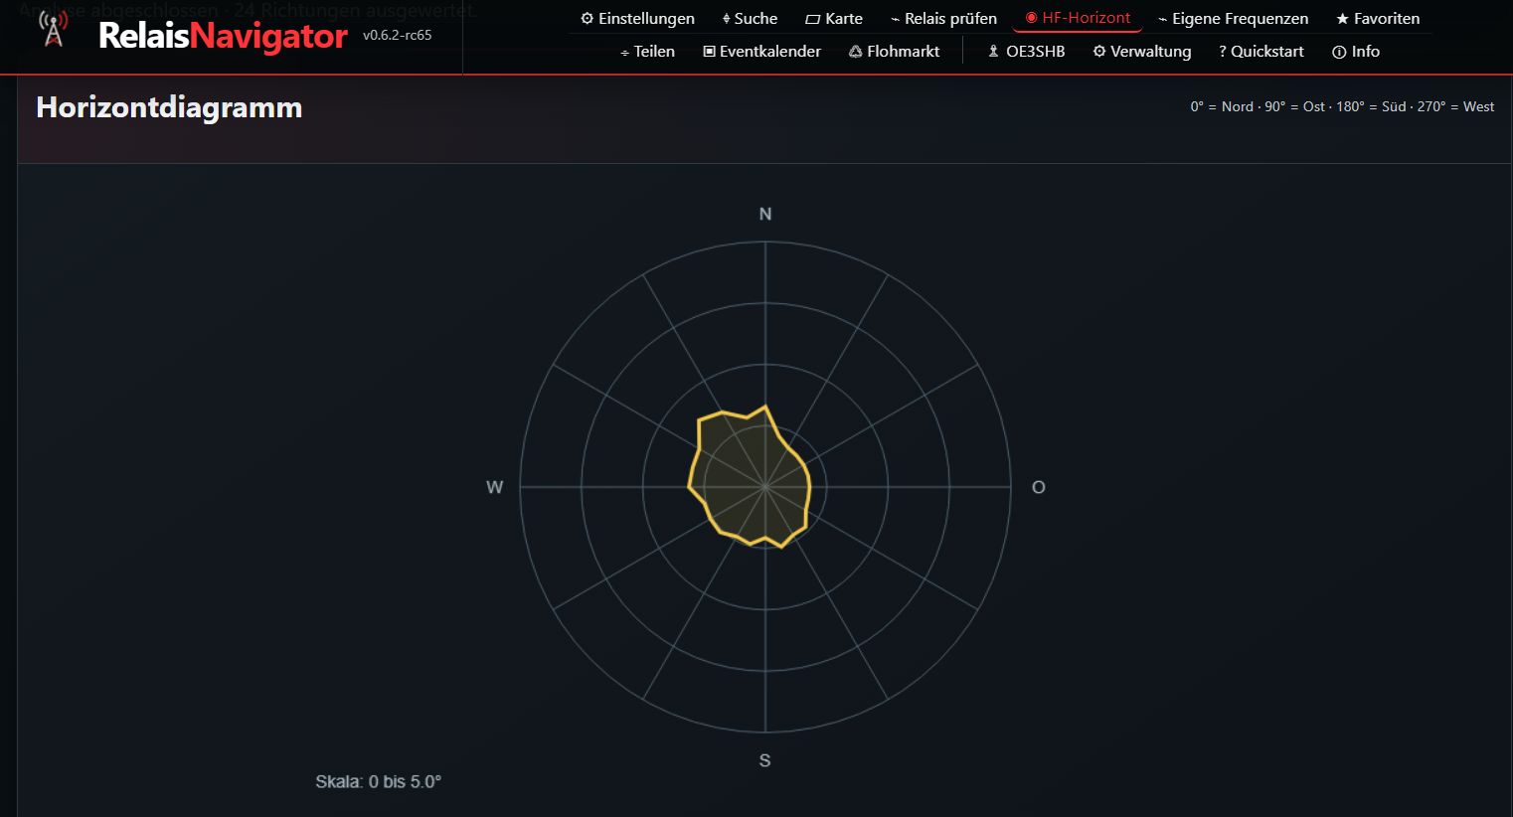Click the yellow horizon polygon in diagram

[x=751, y=478]
